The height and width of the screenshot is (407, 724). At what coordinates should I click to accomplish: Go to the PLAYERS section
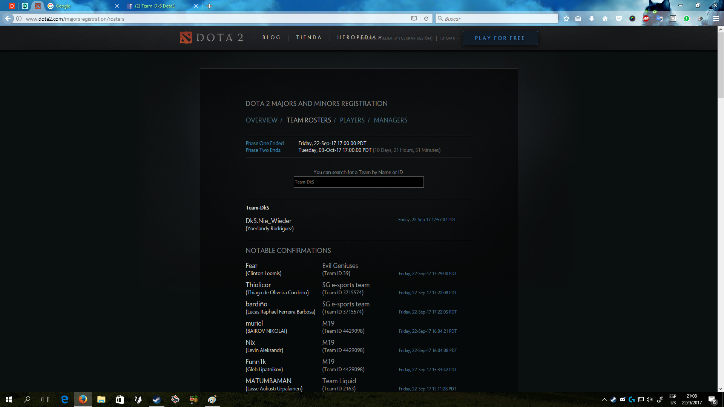352,120
